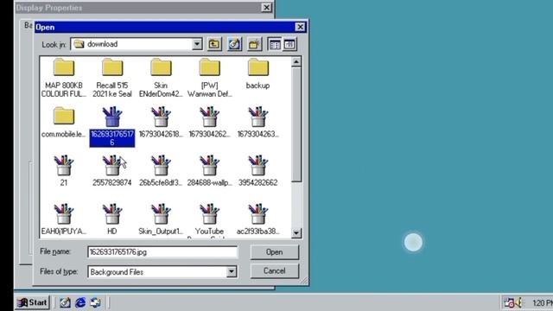The image size is (553, 311).
Task: Close the Display Properties window
Action: click(266, 8)
